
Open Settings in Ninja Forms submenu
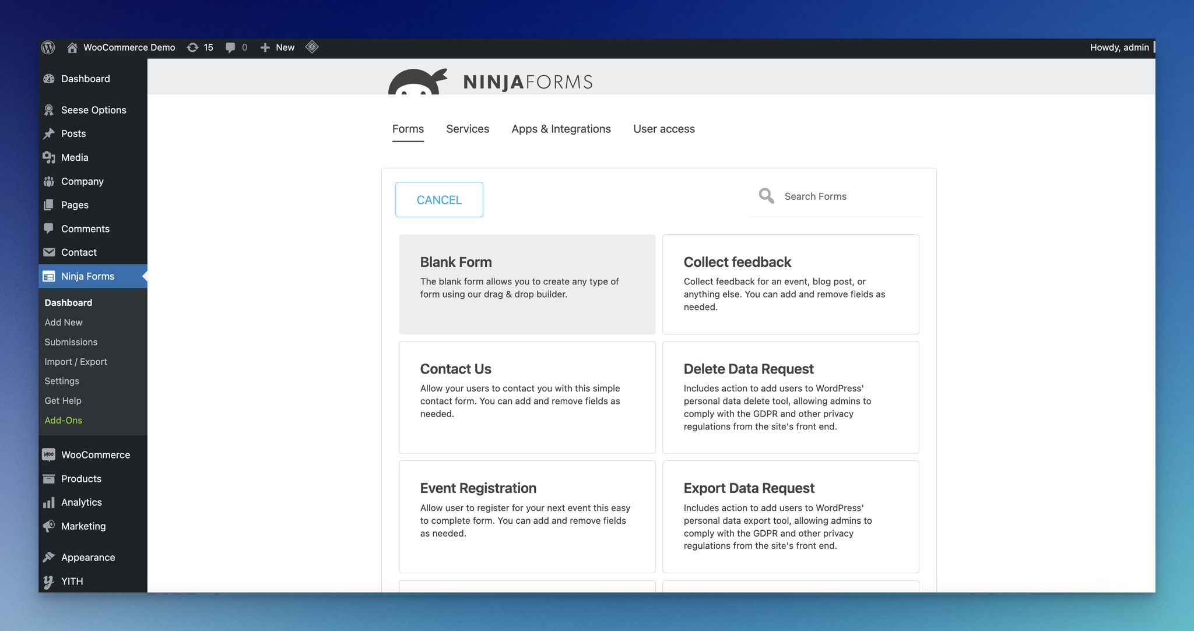[62, 381]
